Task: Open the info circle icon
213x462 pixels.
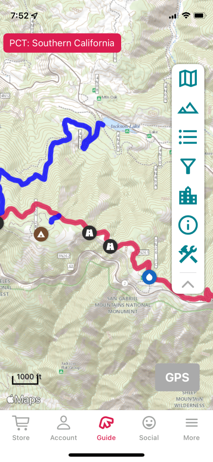Action: click(x=188, y=225)
